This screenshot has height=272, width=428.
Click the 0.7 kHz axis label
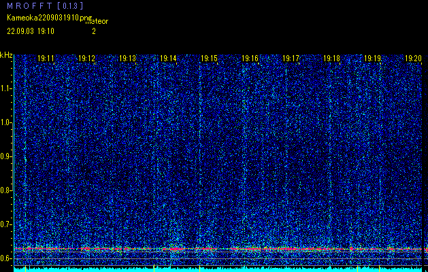pyautogui.click(x=5, y=224)
